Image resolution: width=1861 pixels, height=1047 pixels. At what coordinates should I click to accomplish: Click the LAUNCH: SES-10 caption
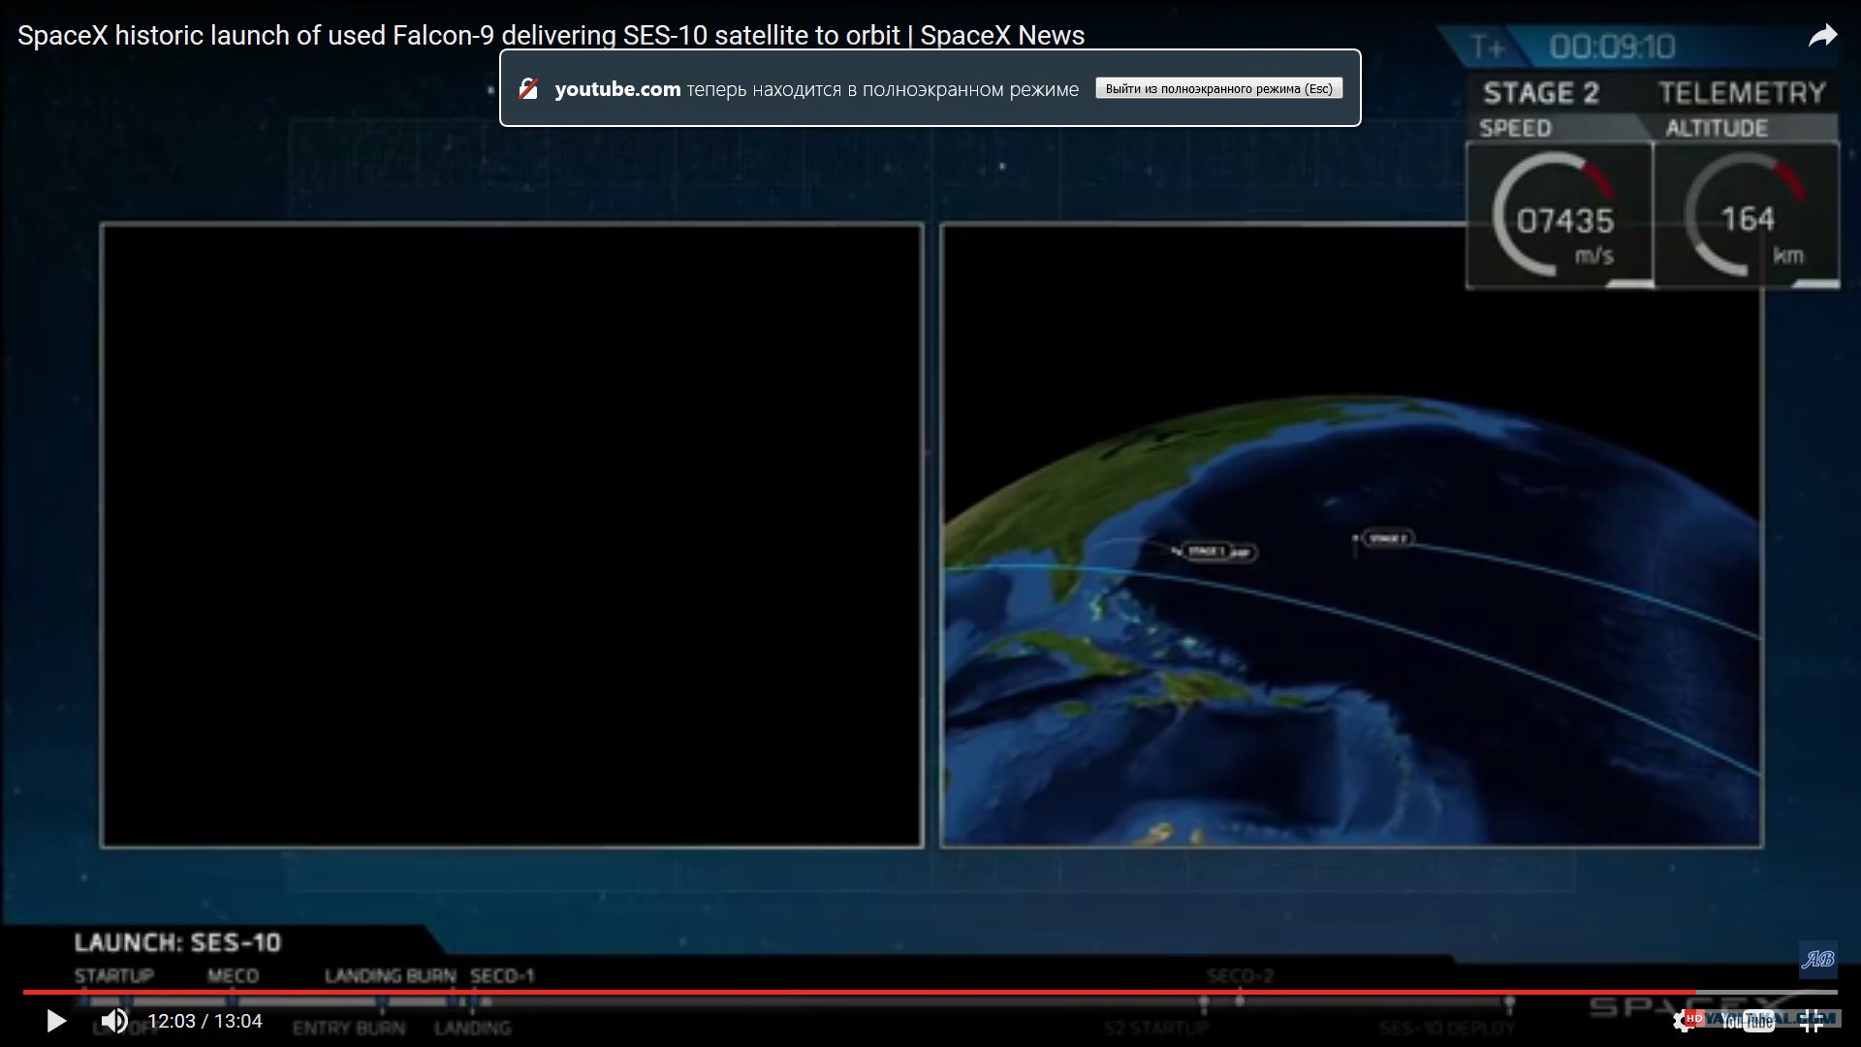click(177, 942)
